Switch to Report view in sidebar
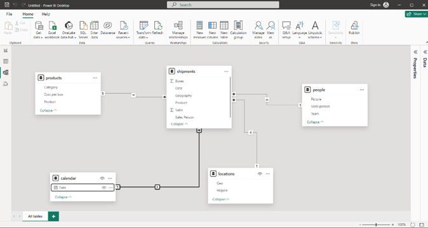 6,50
